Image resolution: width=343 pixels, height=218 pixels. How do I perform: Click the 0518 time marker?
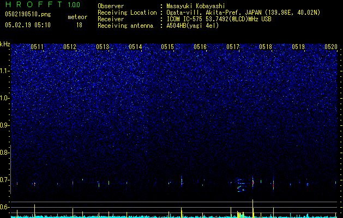(x=266, y=47)
